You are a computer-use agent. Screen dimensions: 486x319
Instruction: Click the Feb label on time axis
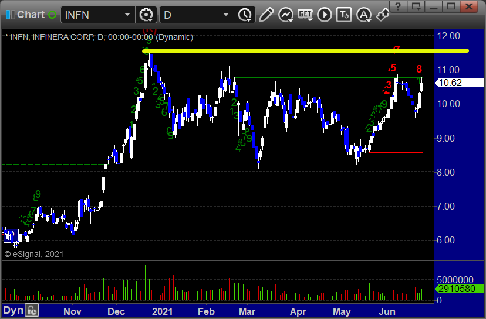[x=206, y=311]
